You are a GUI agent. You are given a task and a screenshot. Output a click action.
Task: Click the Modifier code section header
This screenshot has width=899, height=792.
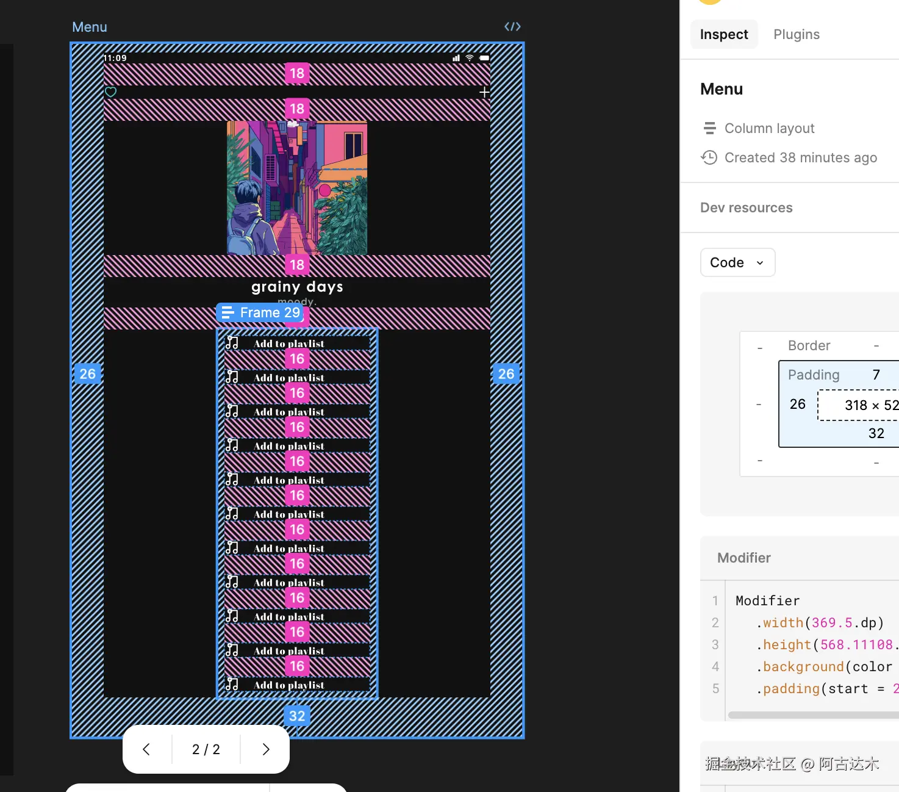point(744,558)
